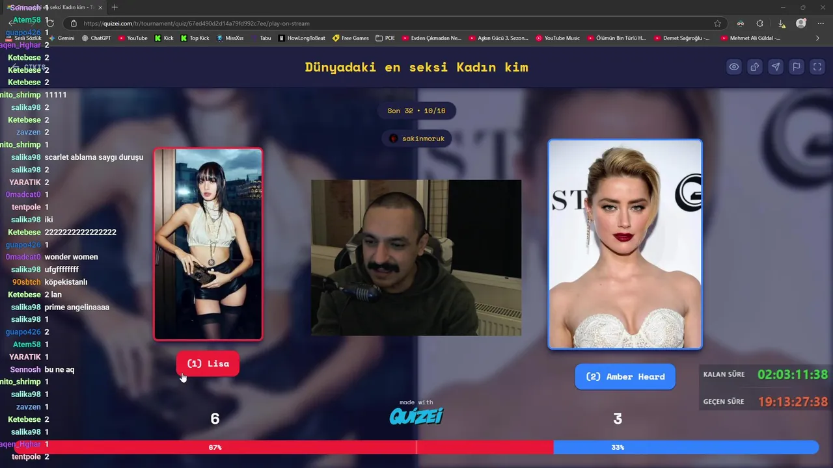The width and height of the screenshot is (833, 468).
Task: Toggle fullscreen mode with the corner-brackets icon
Action: pyautogui.click(x=817, y=67)
